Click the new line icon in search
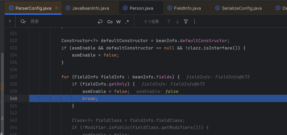This screenshot has height=135, width=287. click(100, 22)
